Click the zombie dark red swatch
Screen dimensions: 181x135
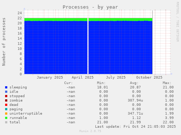6,100
